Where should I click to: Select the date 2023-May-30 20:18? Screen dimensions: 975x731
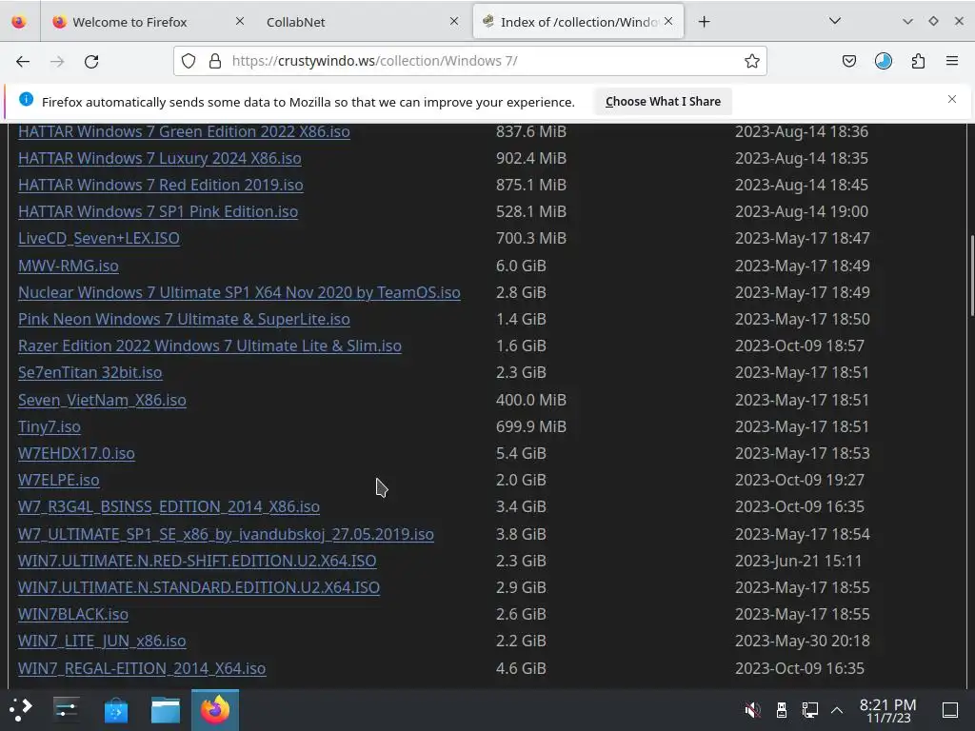click(x=802, y=642)
